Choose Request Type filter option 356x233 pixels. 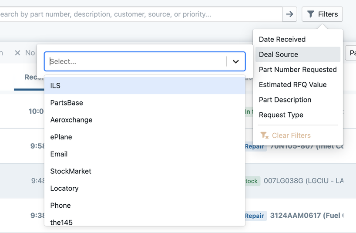tap(281, 115)
